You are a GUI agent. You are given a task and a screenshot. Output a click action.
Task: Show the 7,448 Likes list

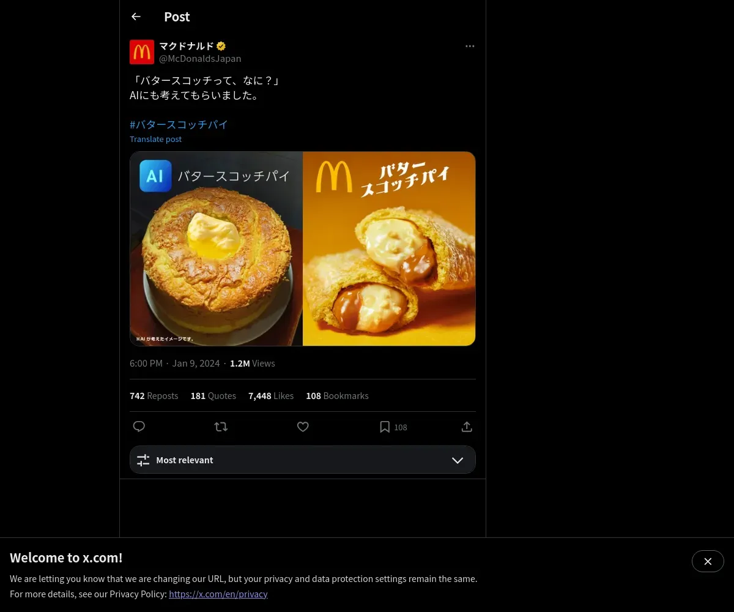(x=271, y=396)
